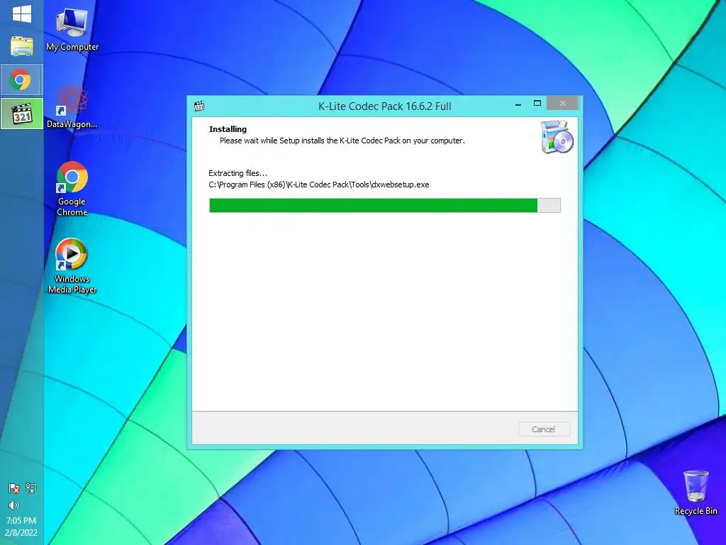Image resolution: width=726 pixels, height=545 pixels.
Task: Select the Windows Media Player shortcut
Action: [72, 266]
